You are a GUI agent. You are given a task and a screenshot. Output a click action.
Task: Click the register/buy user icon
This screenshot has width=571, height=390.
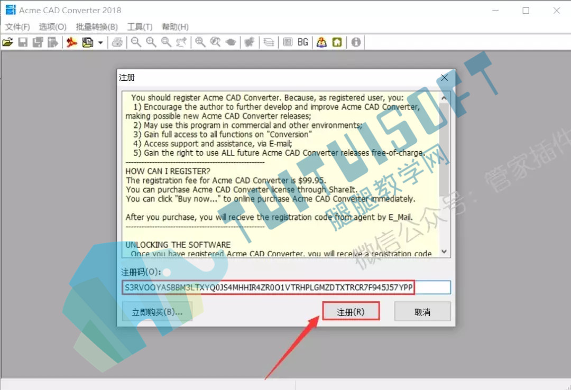pyautogui.click(x=321, y=42)
